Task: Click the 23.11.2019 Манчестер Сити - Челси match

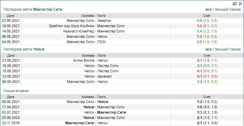Action: [x=86, y=123]
